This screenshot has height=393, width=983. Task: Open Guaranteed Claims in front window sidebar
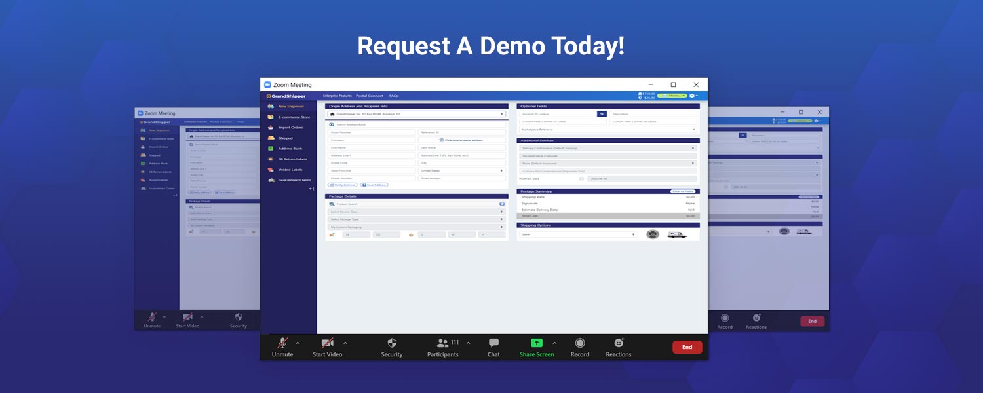289,180
